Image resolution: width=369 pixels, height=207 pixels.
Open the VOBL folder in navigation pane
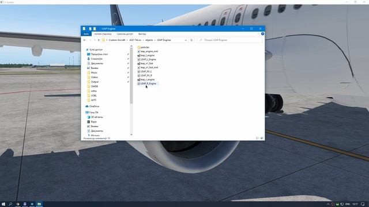(x=92, y=95)
